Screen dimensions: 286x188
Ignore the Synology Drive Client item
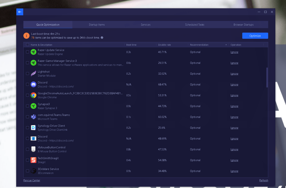pyautogui.click(x=234, y=128)
